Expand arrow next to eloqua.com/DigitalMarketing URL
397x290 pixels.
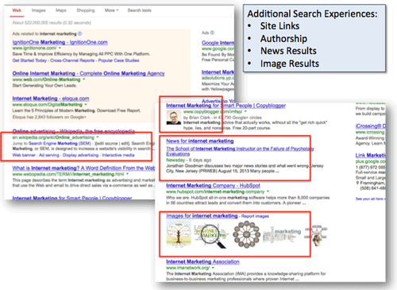coord(86,105)
